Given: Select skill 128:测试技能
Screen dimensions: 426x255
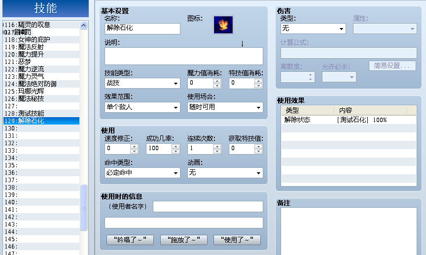Looking at the screenshot, I should tap(41, 113).
